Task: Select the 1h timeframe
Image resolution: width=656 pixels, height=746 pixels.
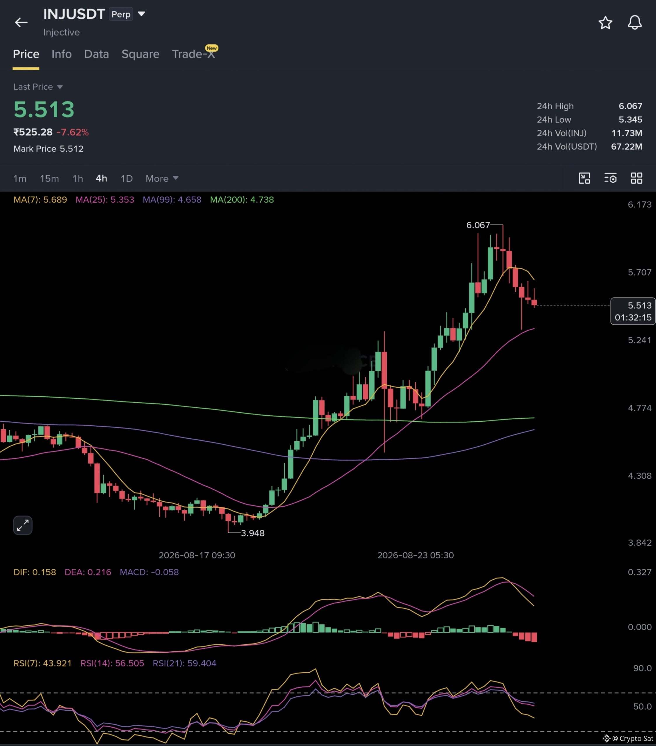Action: tap(77, 178)
